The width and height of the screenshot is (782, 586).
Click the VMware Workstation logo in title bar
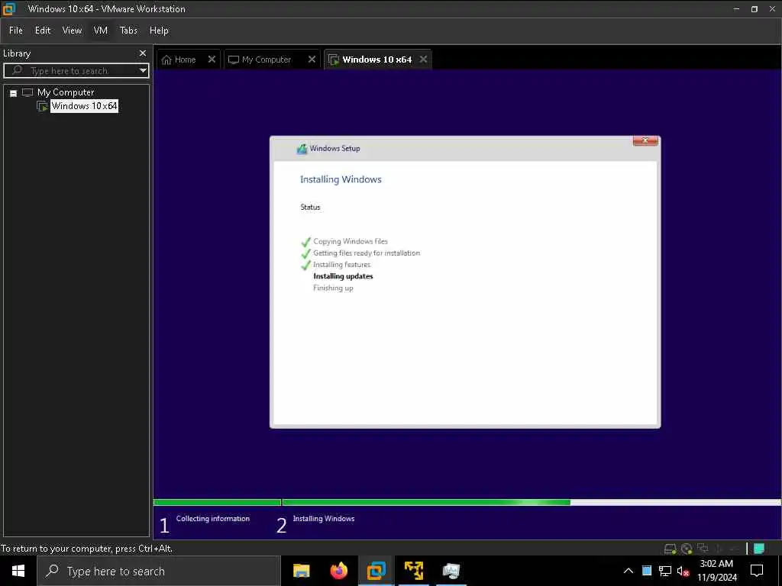(9, 8)
